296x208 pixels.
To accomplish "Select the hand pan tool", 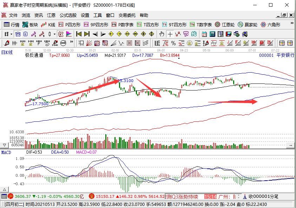I will [162, 34].
